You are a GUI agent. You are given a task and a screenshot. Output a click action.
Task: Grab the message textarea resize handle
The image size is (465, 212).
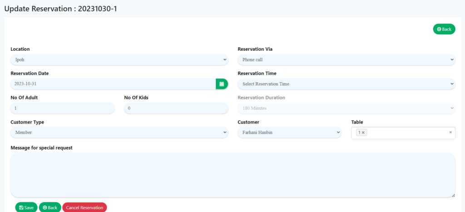coord(453,195)
